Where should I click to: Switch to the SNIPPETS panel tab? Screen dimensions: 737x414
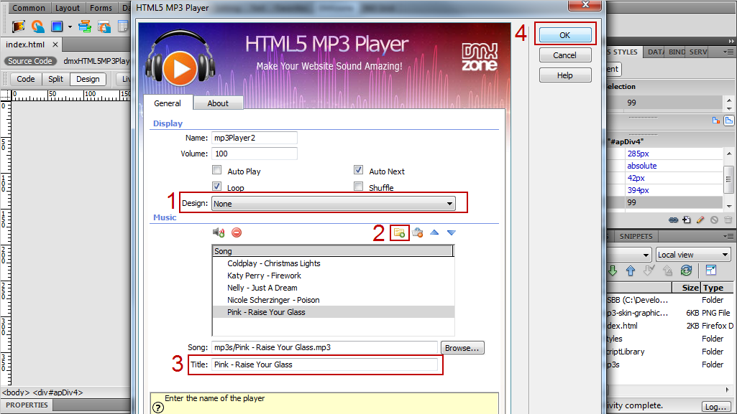click(x=636, y=236)
